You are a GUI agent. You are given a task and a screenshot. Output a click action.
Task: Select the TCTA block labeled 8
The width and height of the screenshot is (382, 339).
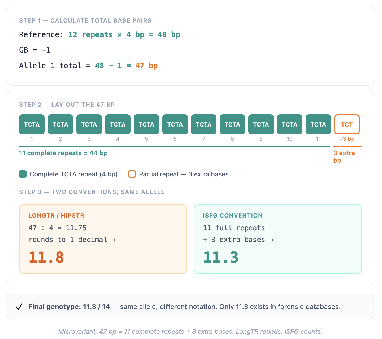[x=232, y=124]
